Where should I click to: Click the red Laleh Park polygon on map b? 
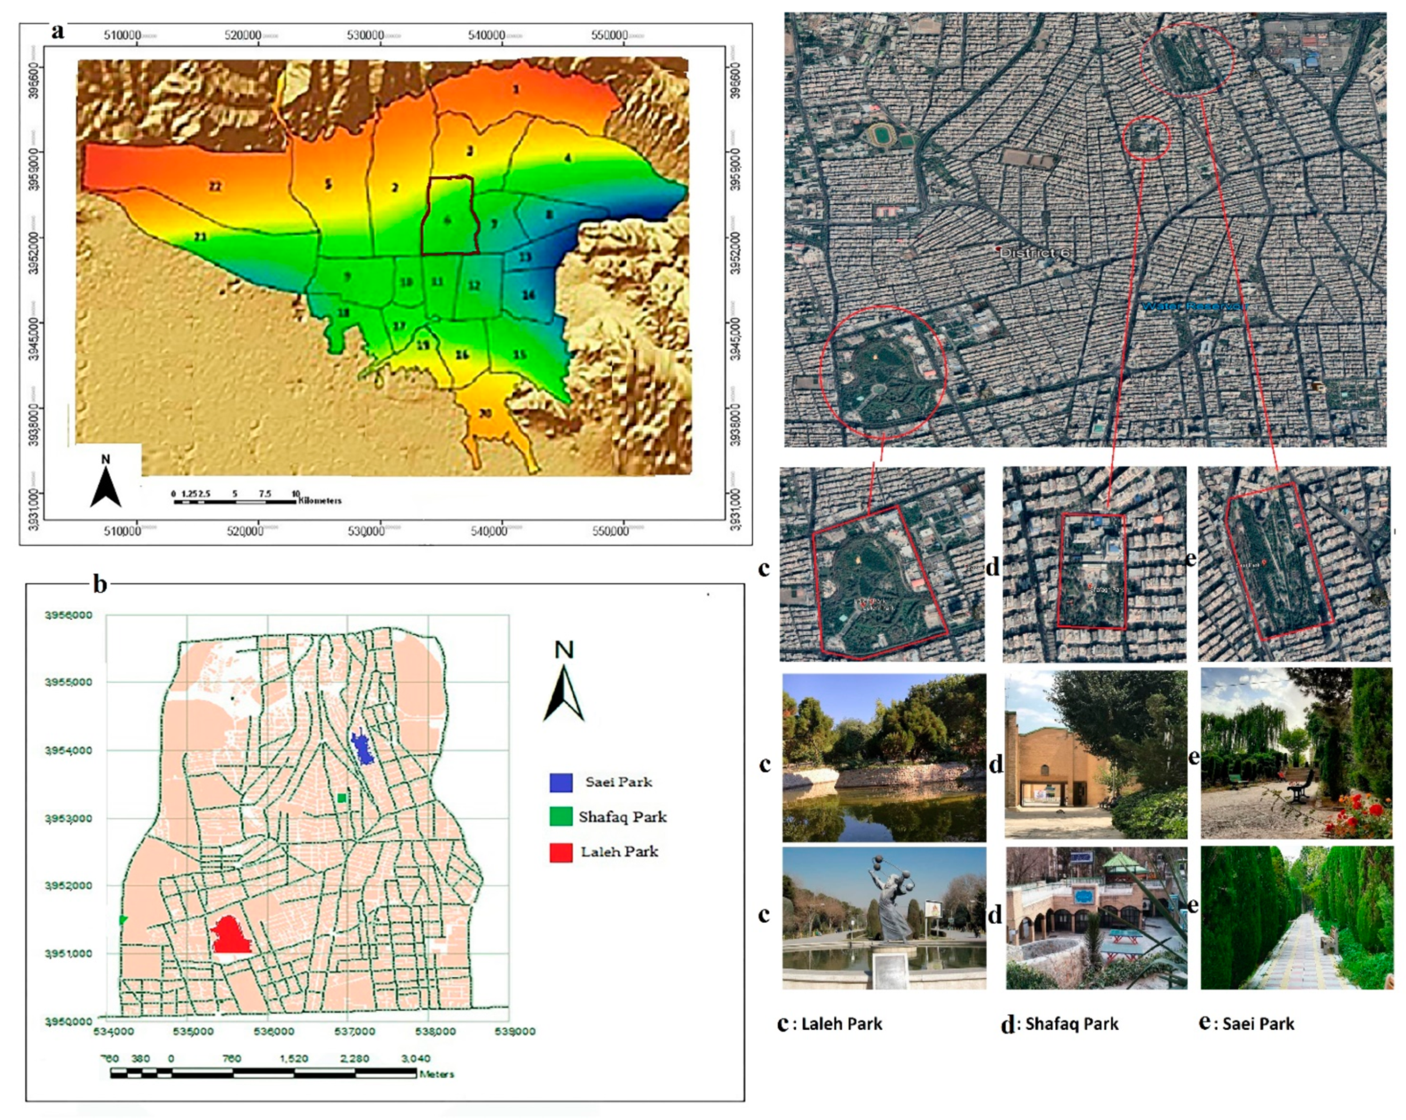pos(230,935)
